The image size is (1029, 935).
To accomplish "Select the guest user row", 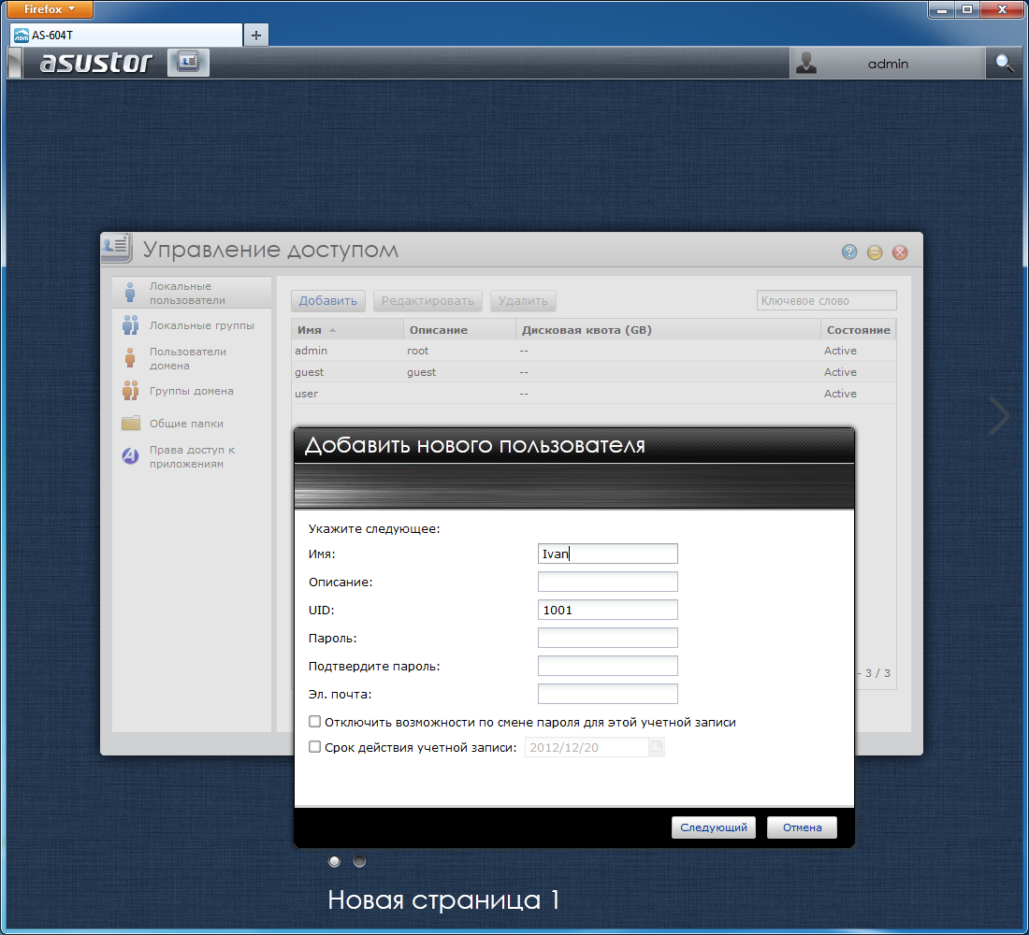I will pos(594,372).
